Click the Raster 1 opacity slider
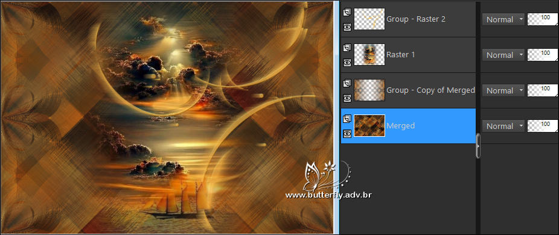This screenshot has height=235, width=559. 543,55
